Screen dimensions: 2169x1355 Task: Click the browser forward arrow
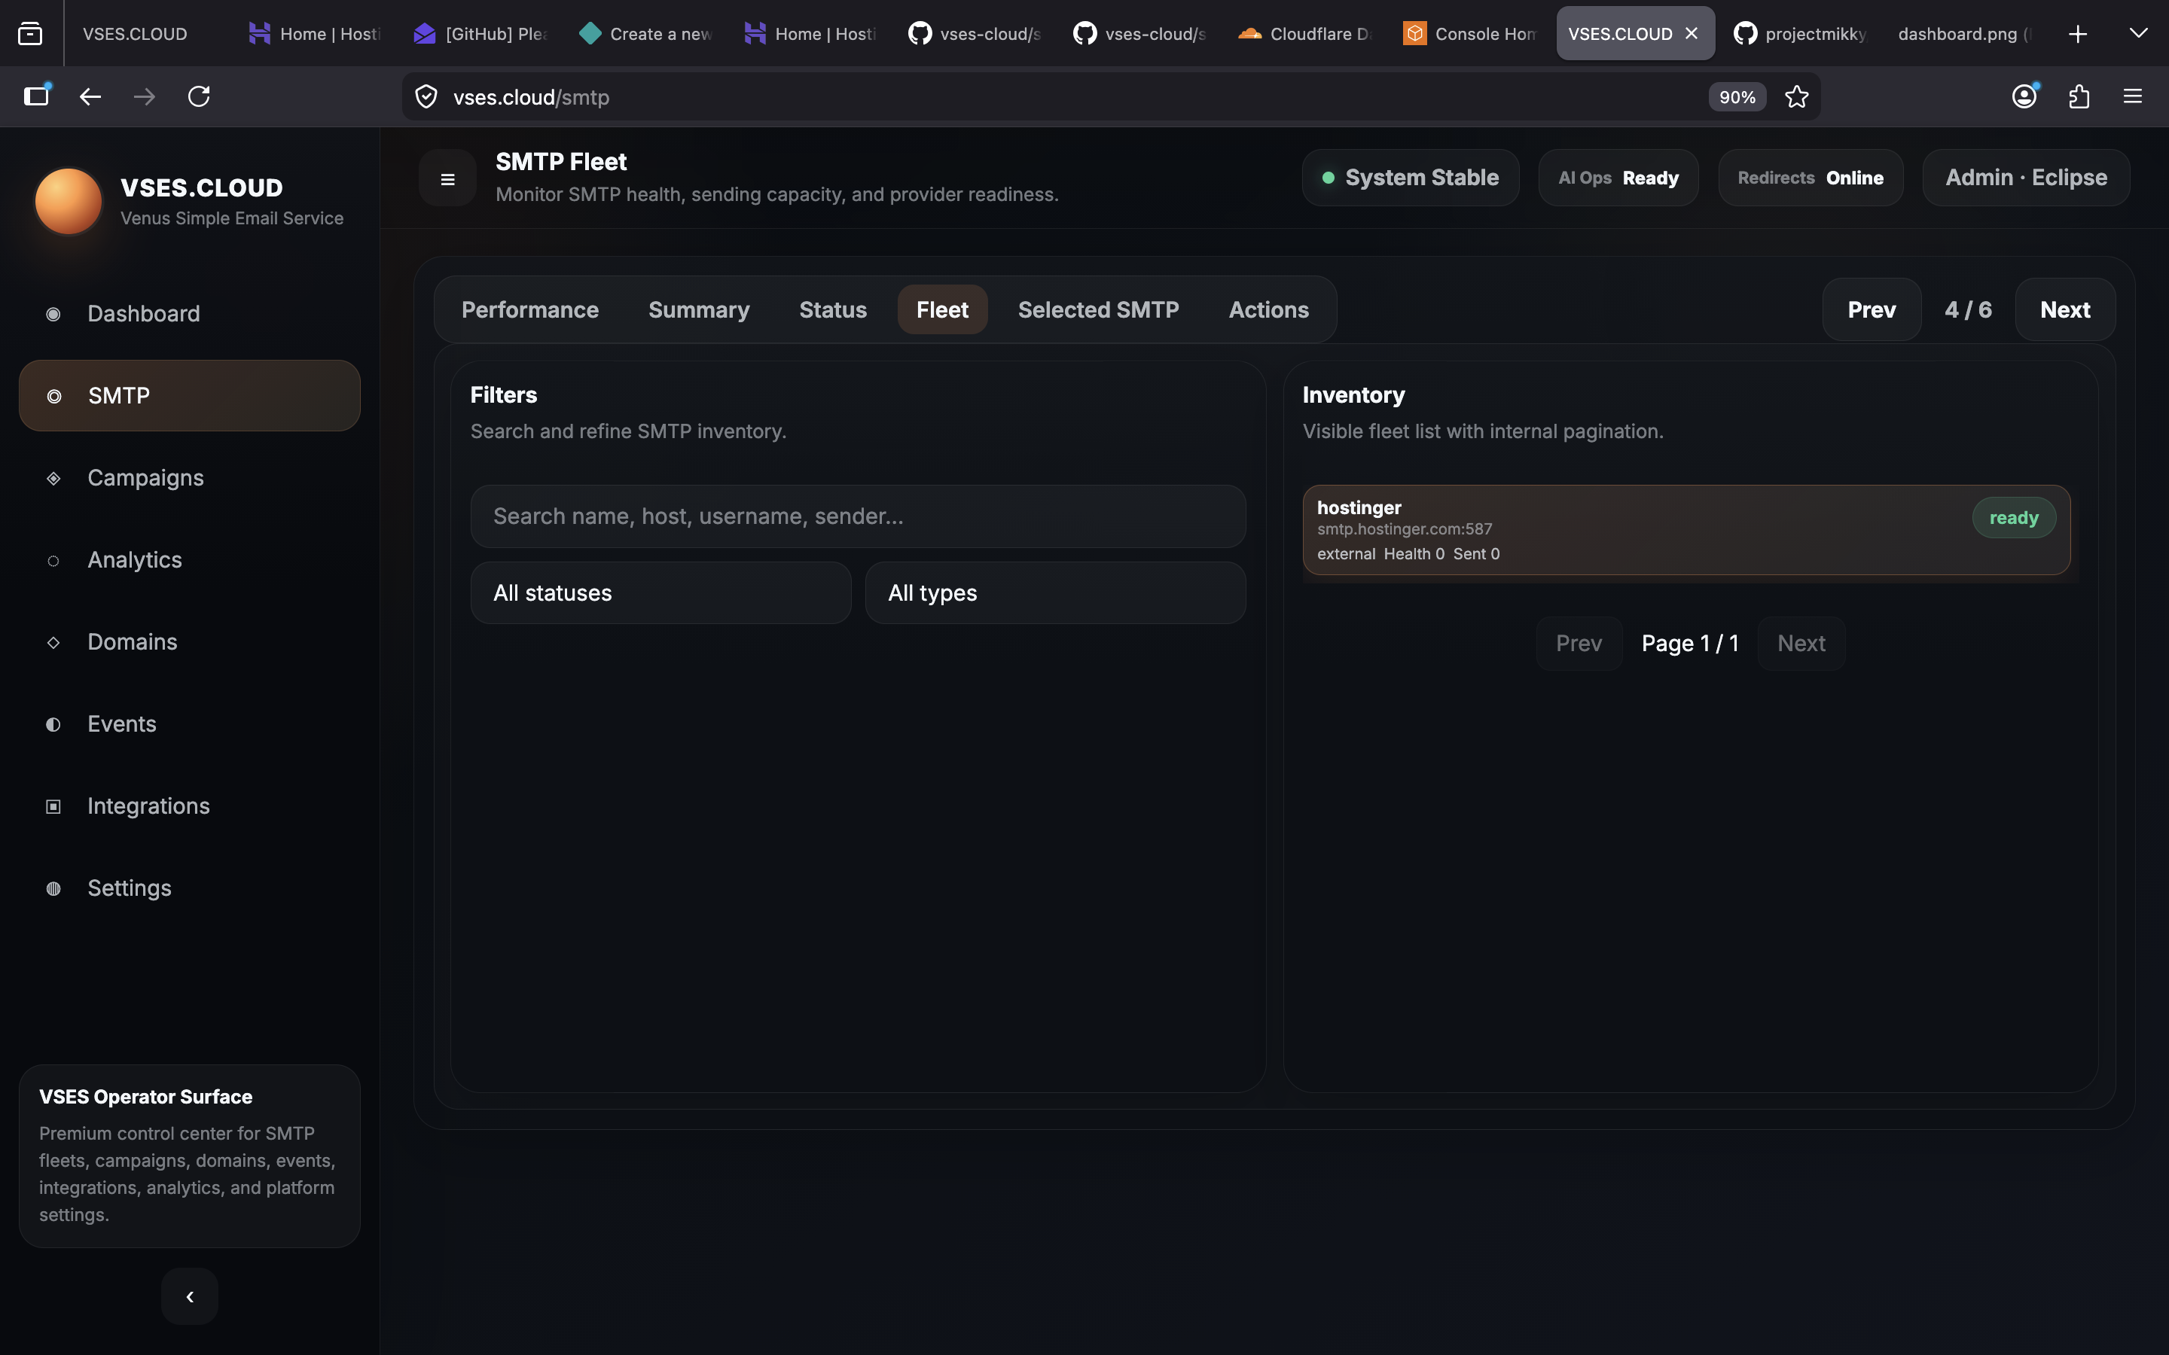pyautogui.click(x=145, y=97)
